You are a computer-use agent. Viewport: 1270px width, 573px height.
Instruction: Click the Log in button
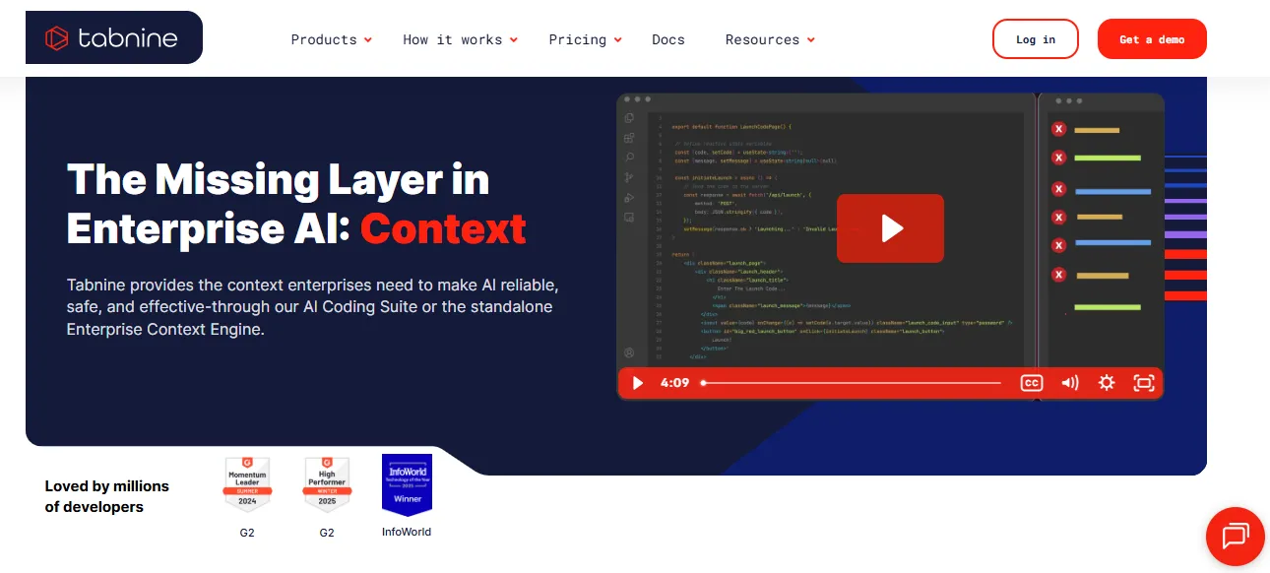[1036, 39]
